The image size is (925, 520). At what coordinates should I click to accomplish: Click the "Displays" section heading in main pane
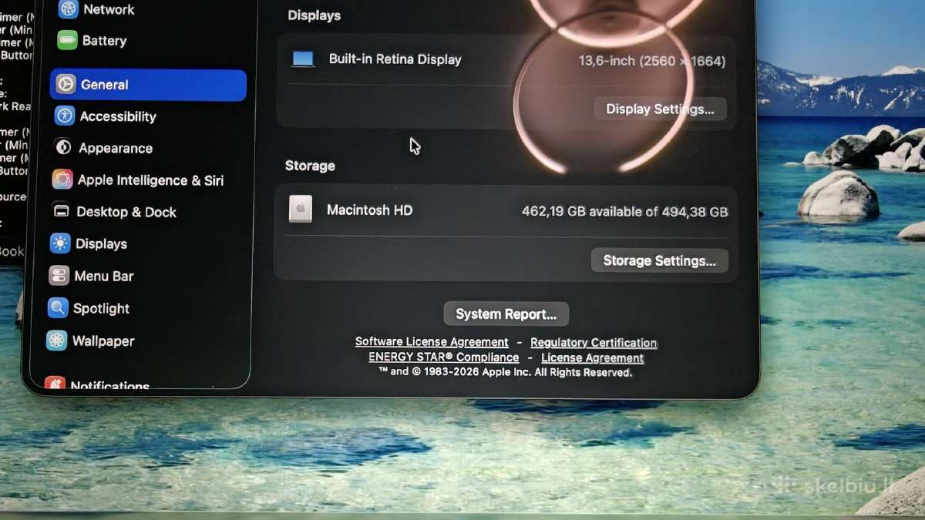click(314, 15)
